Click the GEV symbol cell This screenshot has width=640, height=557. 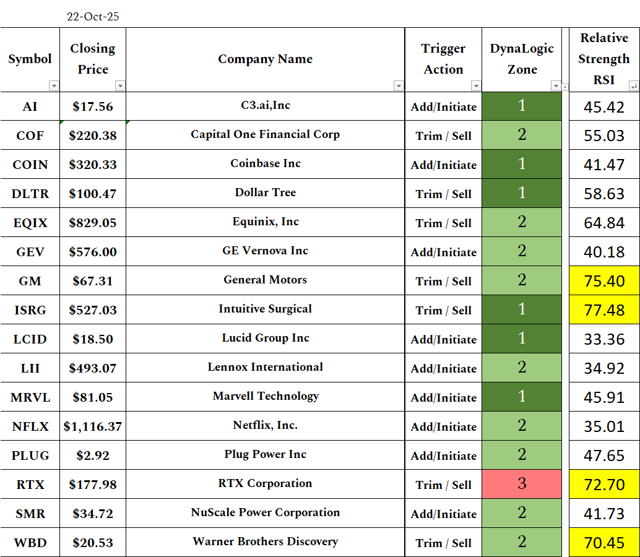30,252
